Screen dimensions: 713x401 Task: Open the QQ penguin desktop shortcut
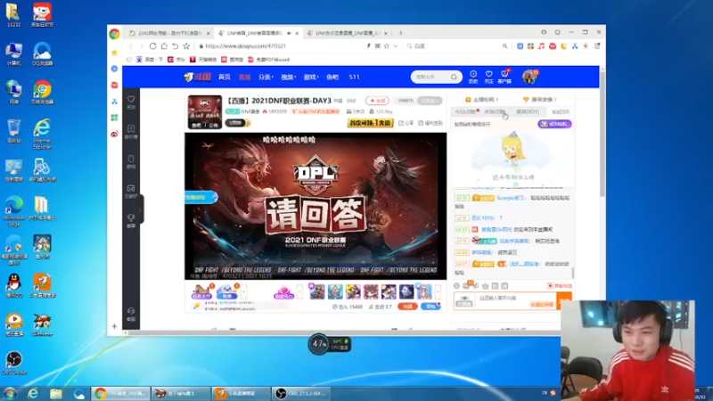tap(14, 285)
